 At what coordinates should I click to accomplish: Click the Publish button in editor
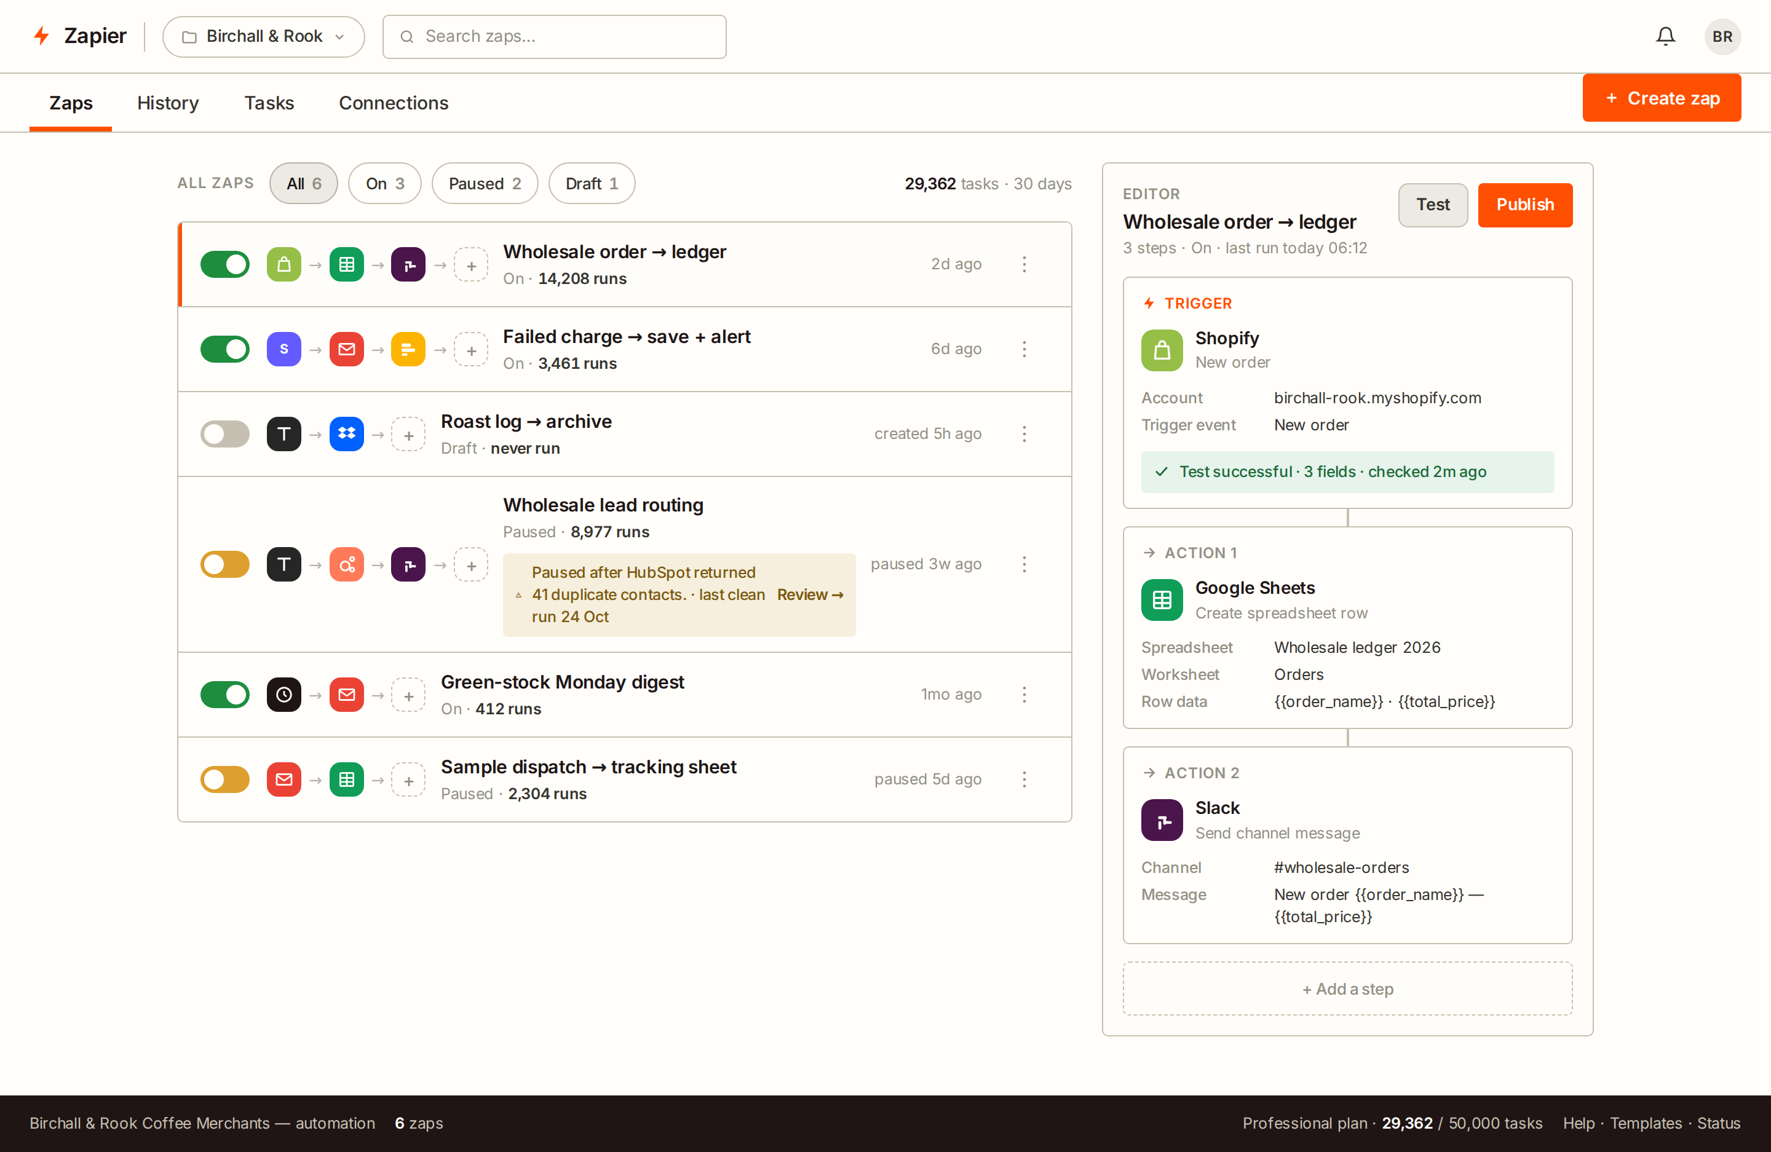click(1524, 205)
